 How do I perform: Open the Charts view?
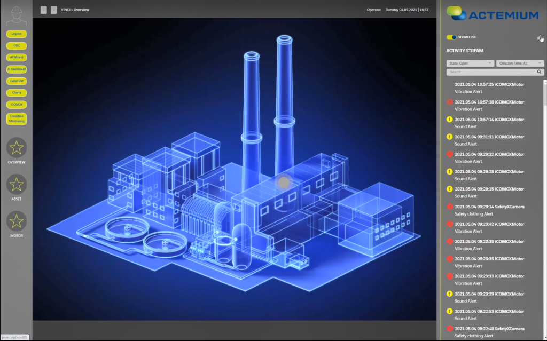pyautogui.click(x=16, y=92)
